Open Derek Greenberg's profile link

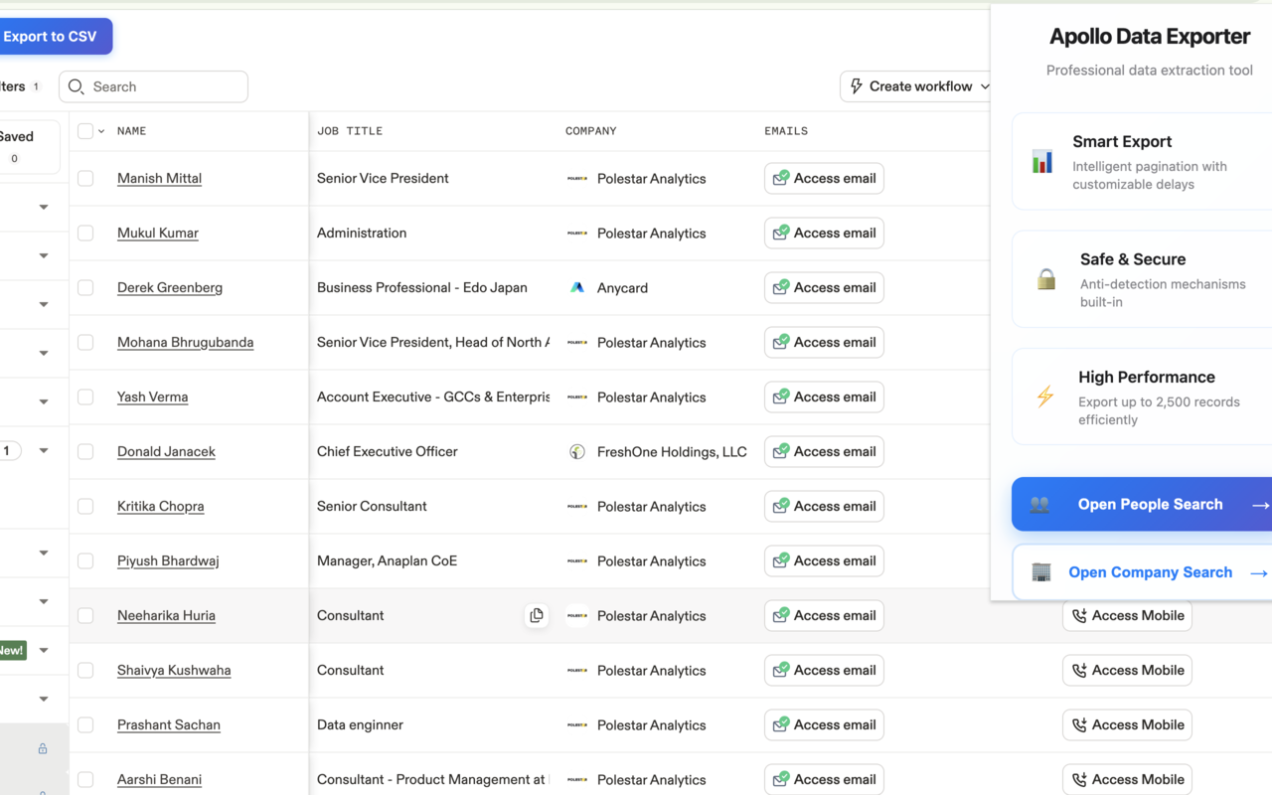pos(170,287)
